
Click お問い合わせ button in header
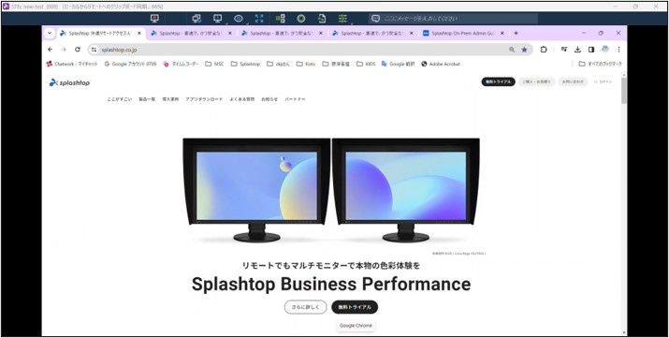click(573, 81)
